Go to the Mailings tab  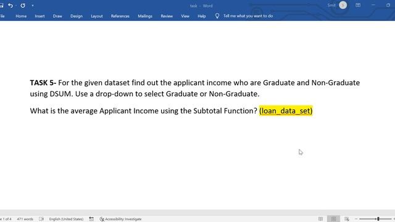click(145, 16)
